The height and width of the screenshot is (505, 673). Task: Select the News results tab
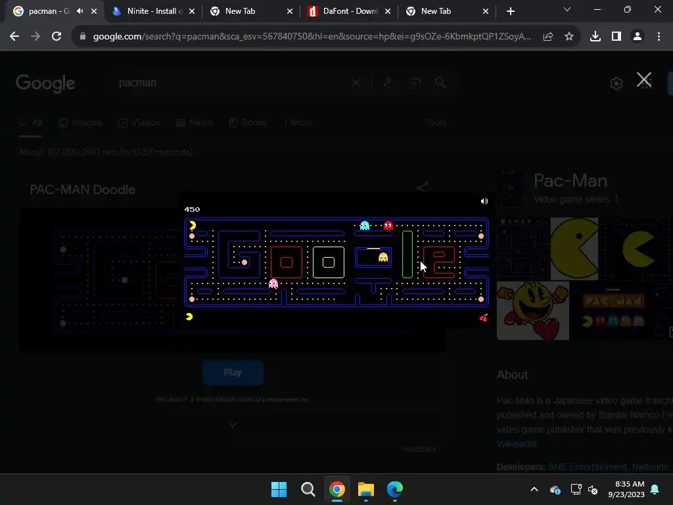point(195,123)
